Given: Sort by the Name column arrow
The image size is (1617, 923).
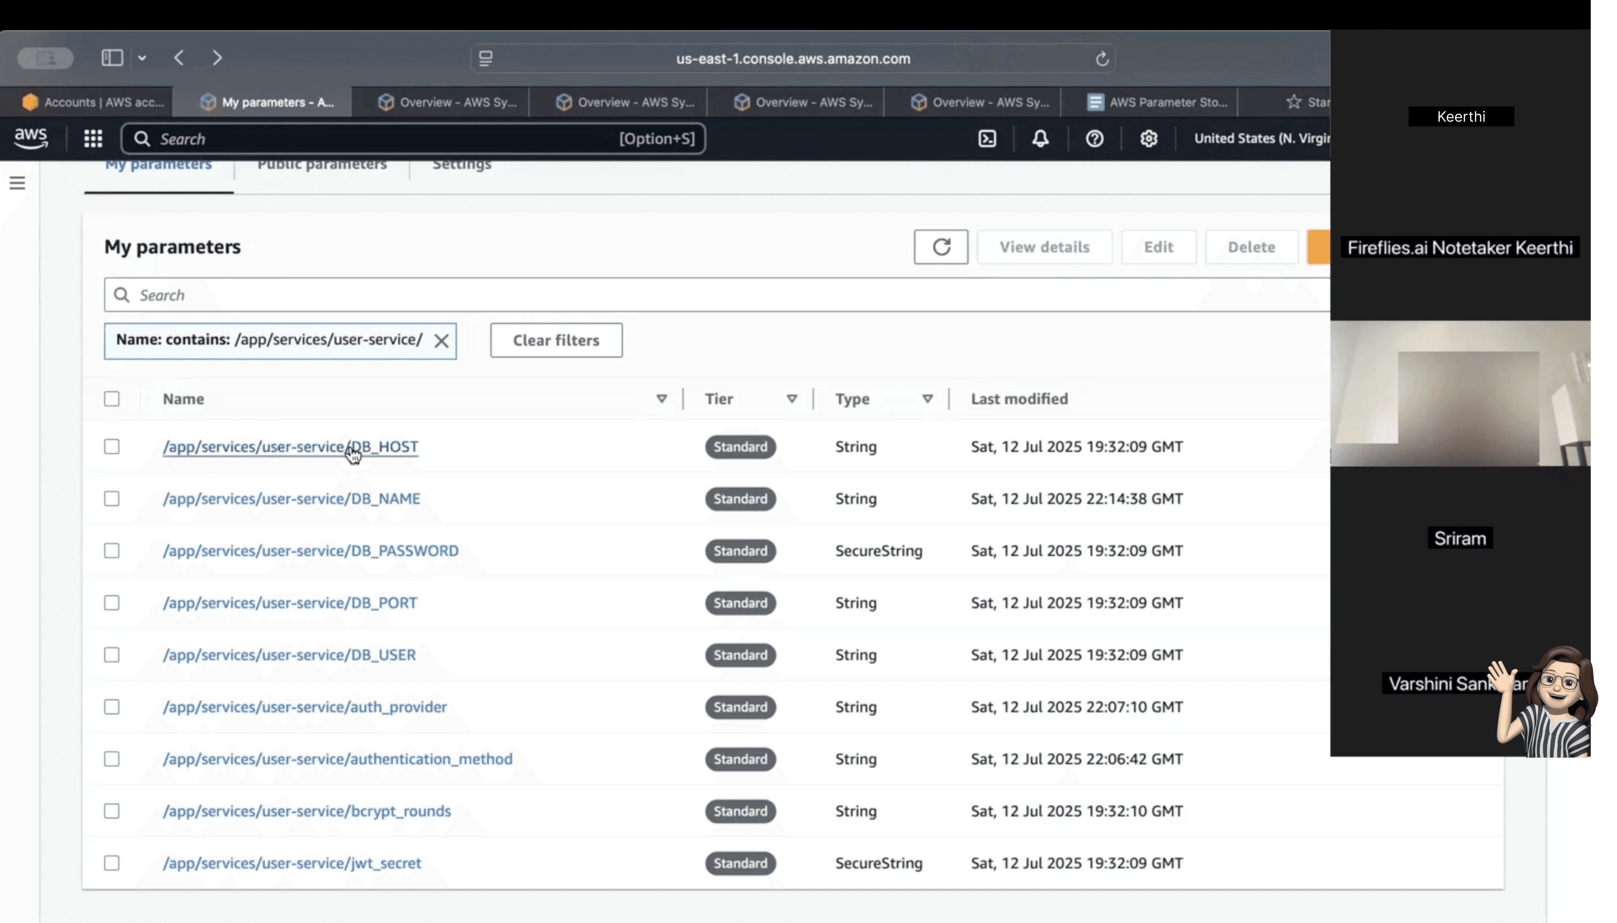Looking at the screenshot, I should click(661, 399).
